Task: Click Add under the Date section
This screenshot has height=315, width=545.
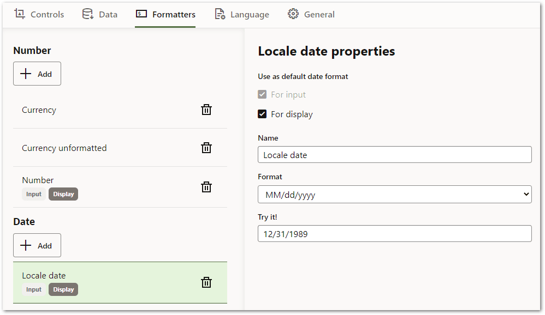Action: tap(37, 245)
